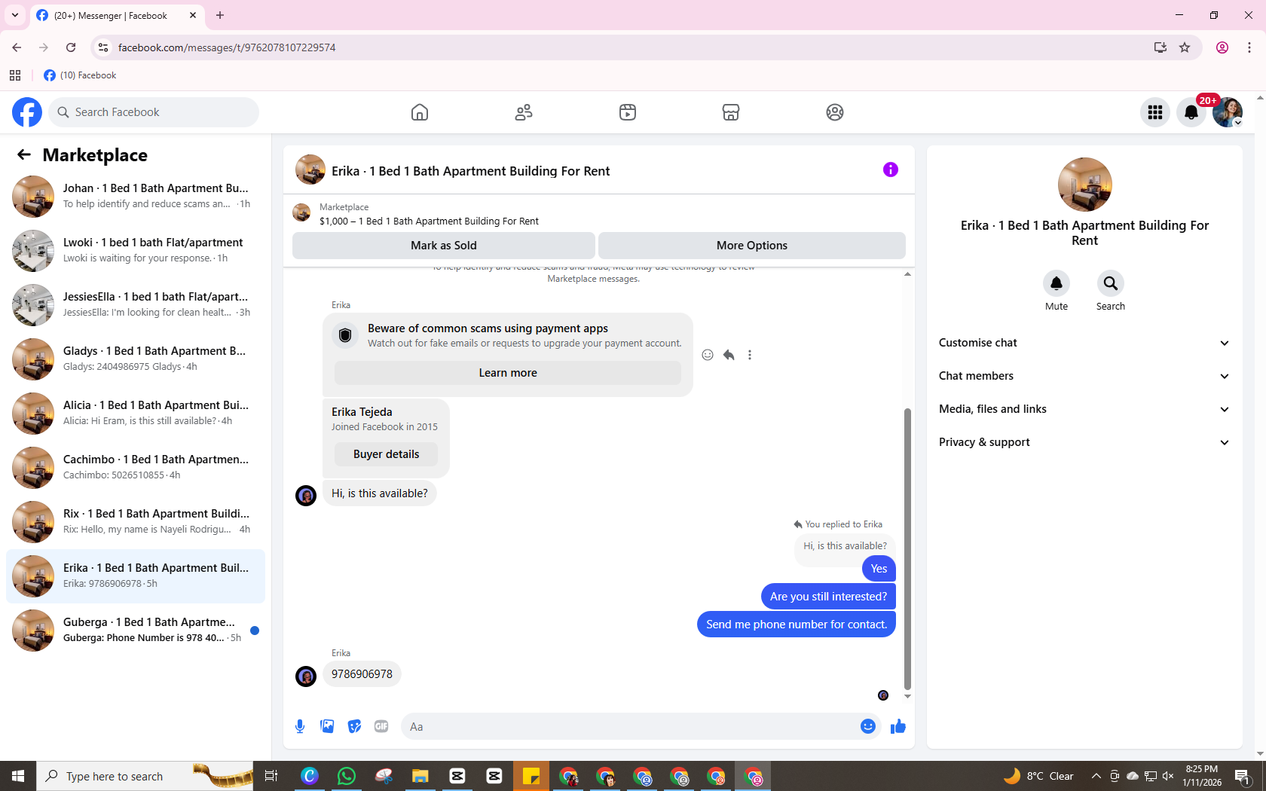
Task: Open Gladys's apartment conversation
Action: [136, 359]
